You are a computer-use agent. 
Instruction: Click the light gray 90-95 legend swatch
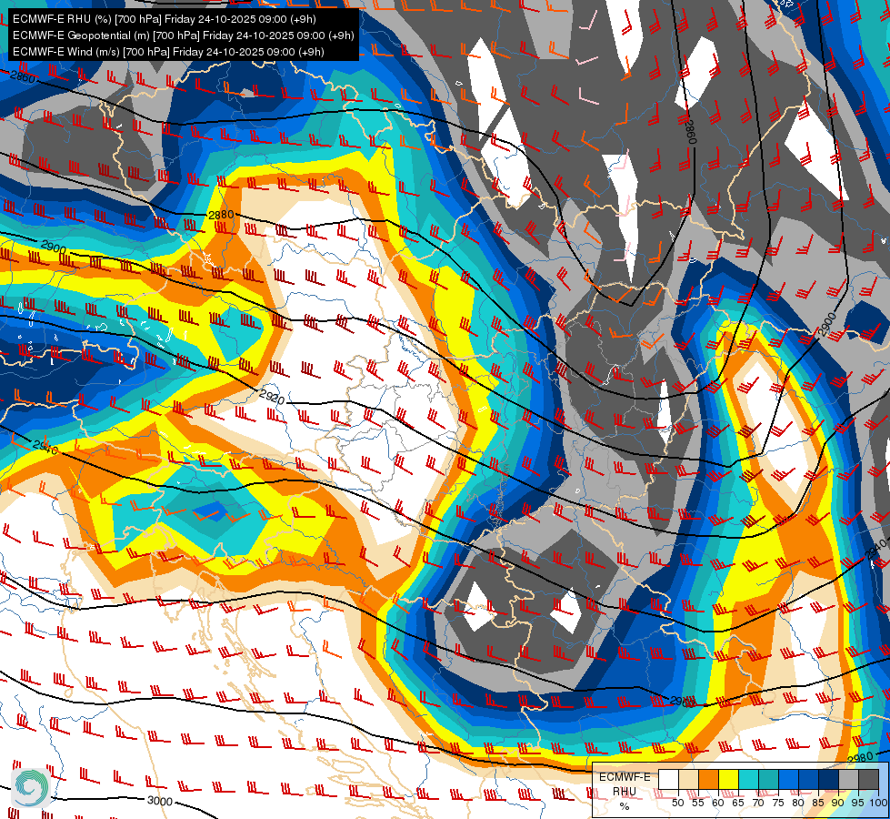click(848, 779)
